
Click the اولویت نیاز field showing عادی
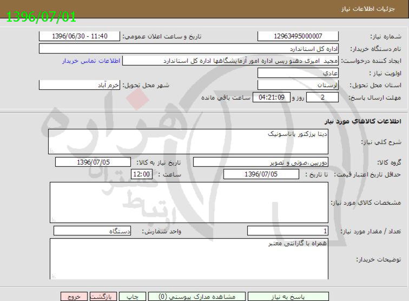click(x=298, y=73)
